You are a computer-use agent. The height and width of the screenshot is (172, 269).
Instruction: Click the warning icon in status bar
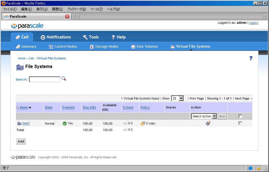[x=259, y=168]
